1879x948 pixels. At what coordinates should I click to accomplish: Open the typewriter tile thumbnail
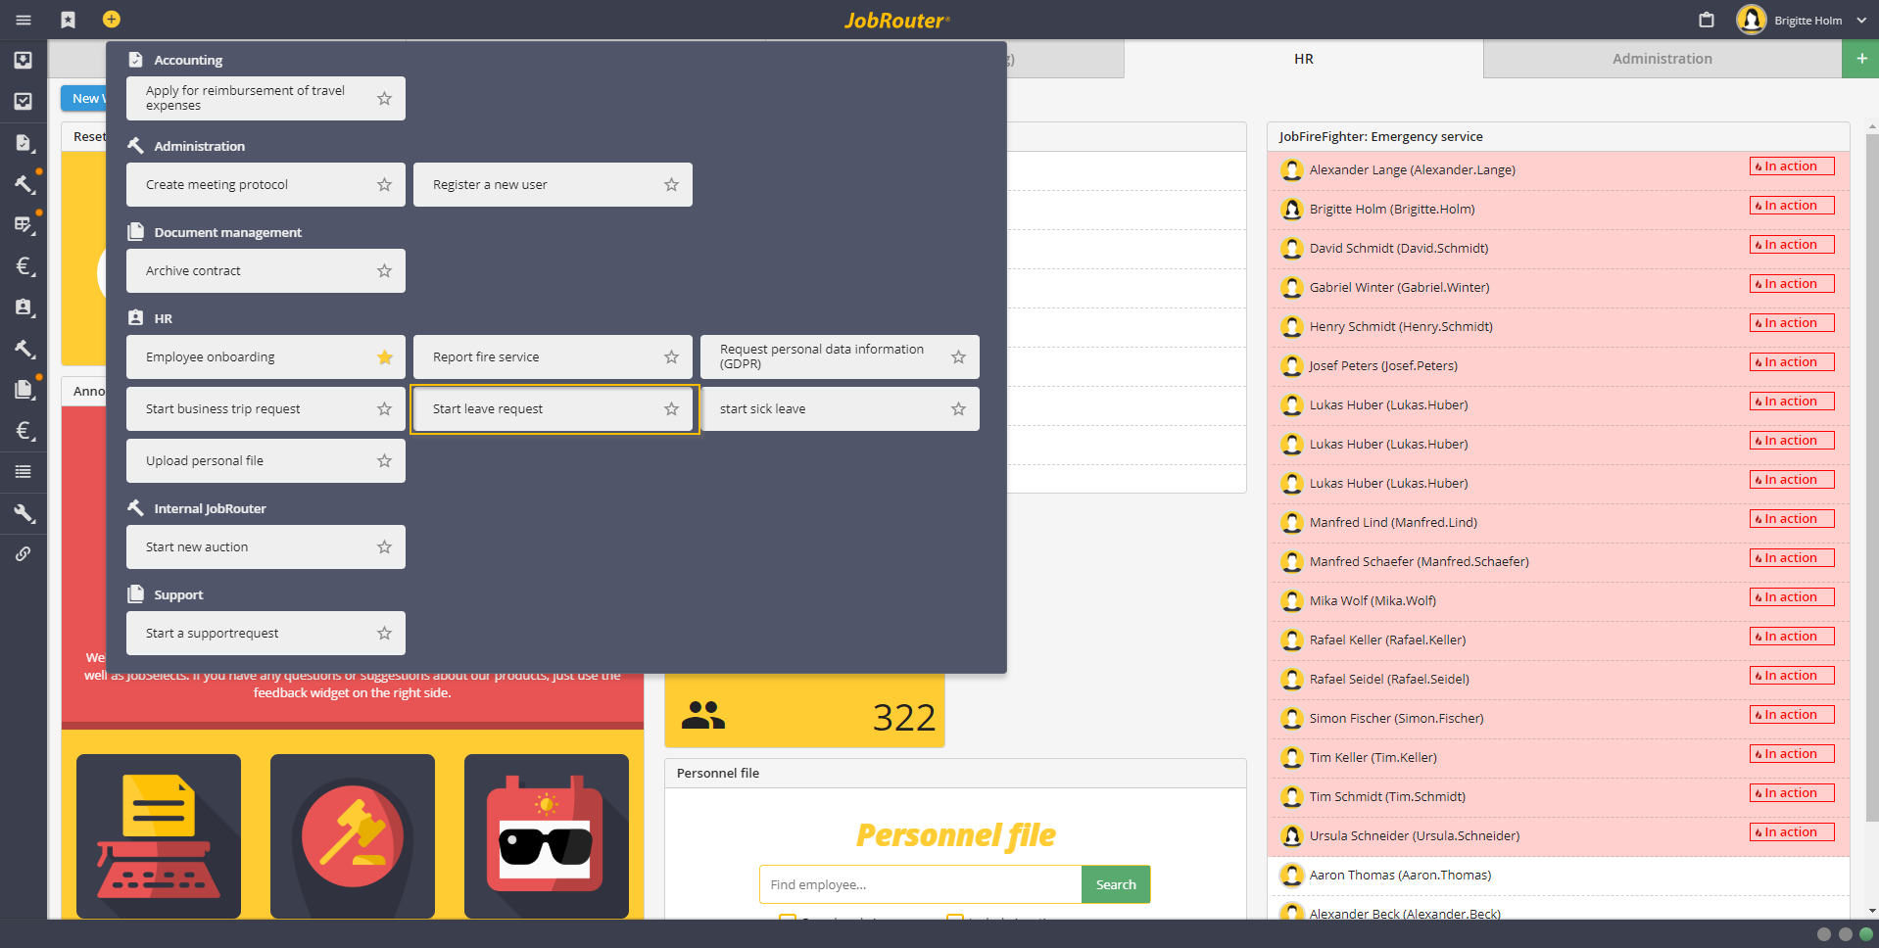pyautogui.click(x=159, y=835)
